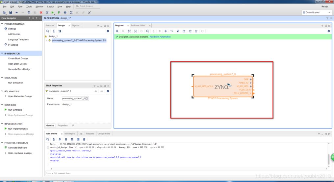The width and height of the screenshot is (334, 182).
Task: Collapse the PROGRAM AND DEBUG section
Action: [2, 143]
